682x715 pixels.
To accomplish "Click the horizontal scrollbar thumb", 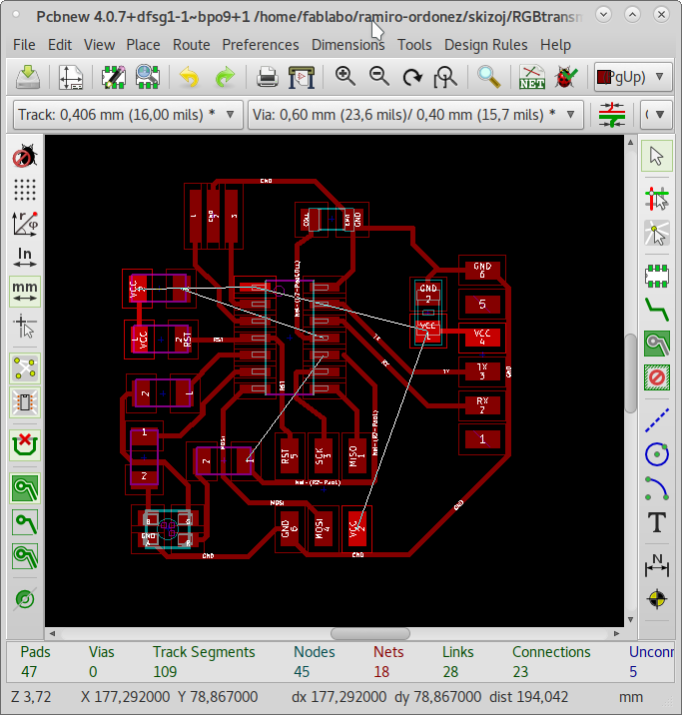I will click(370, 633).
